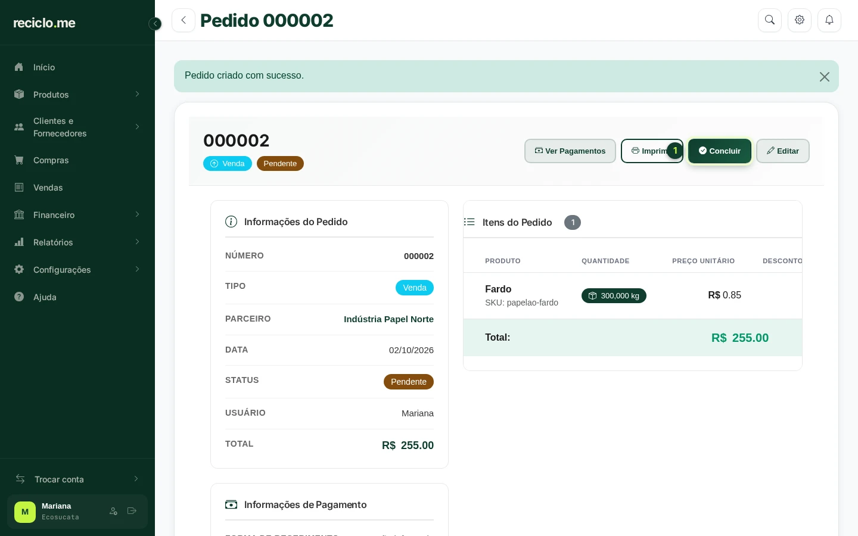Open the Indústria Papel Norte partner link

(x=388, y=319)
